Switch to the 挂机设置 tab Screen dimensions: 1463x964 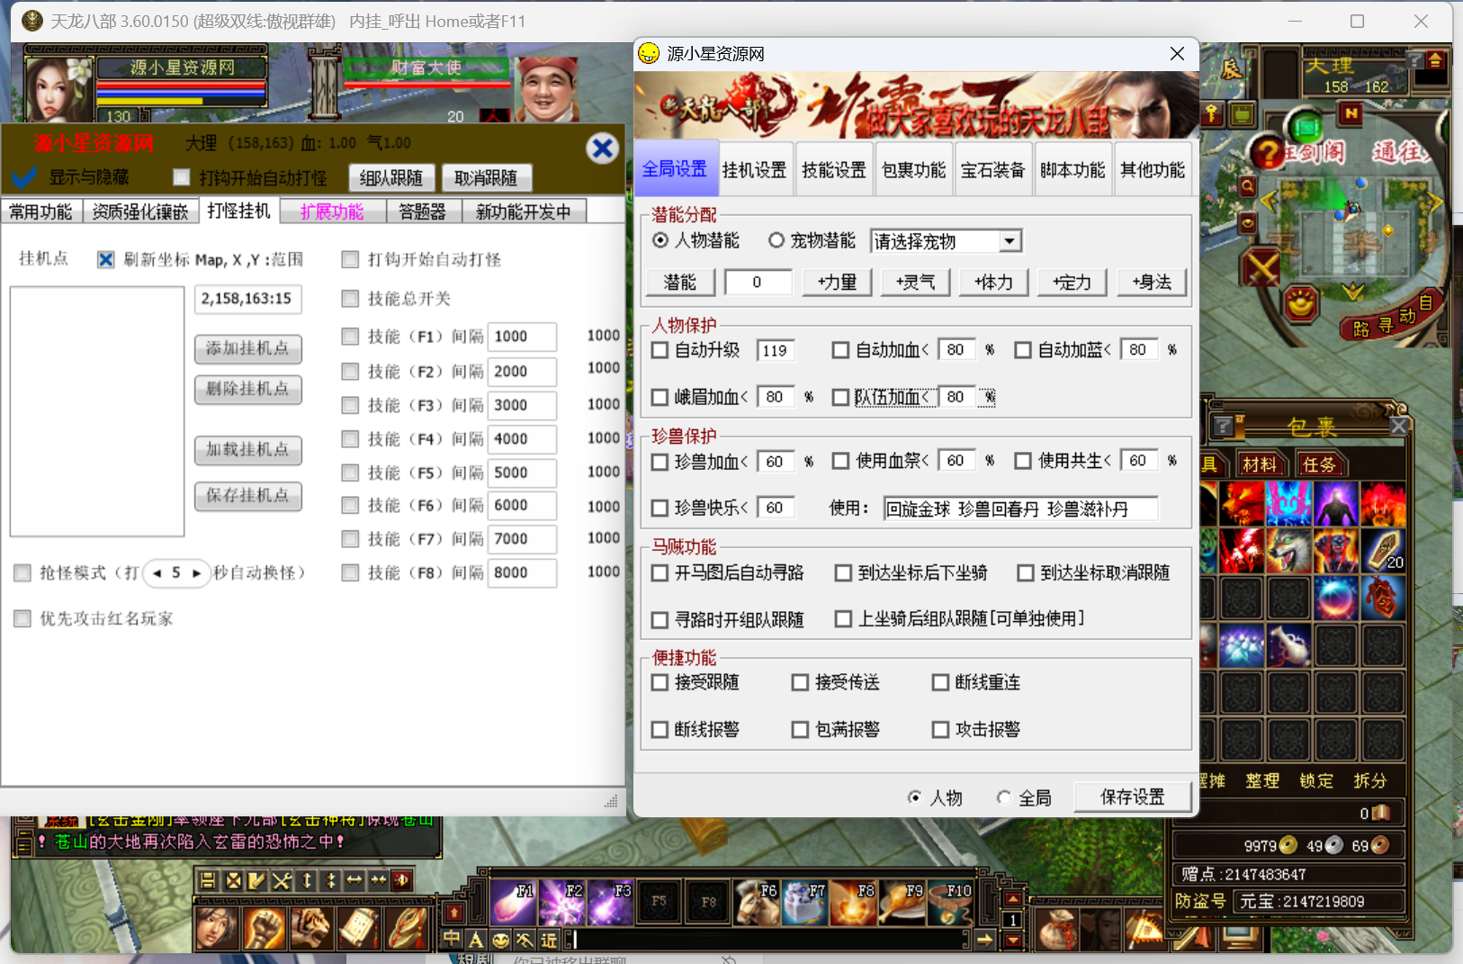click(754, 169)
